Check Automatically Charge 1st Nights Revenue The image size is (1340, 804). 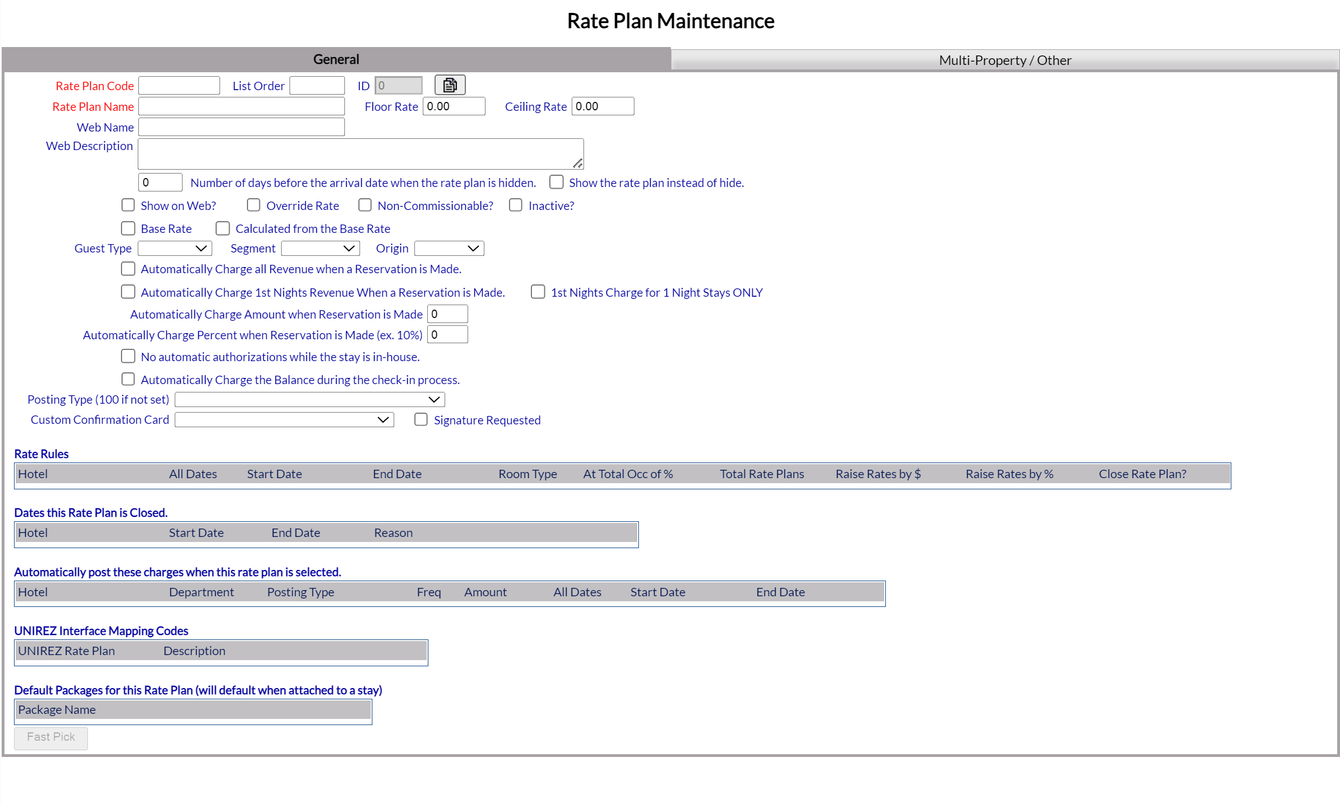click(128, 292)
